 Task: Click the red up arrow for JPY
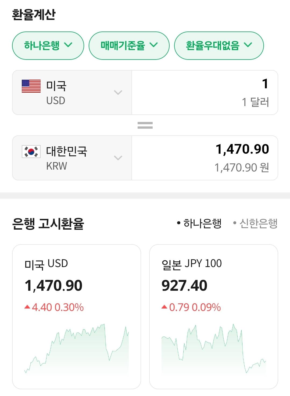tap(164, 307)
